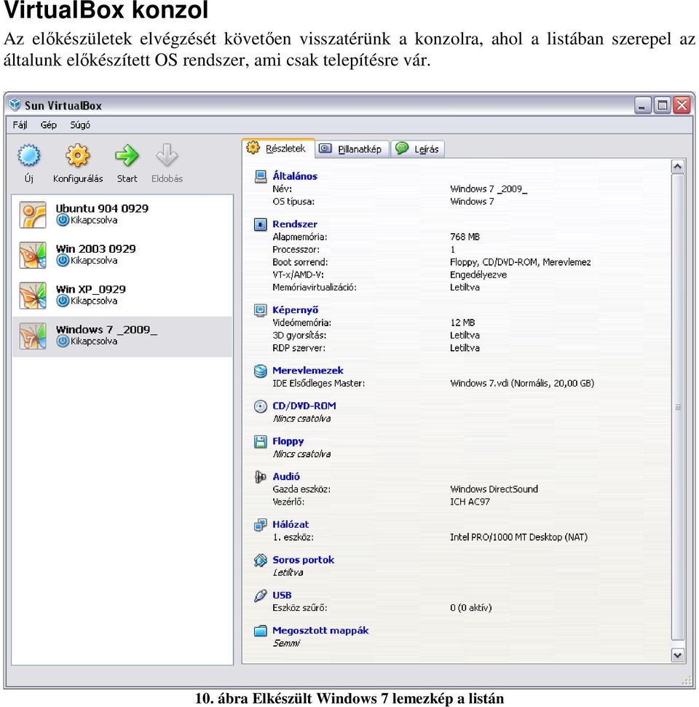Open Konfigurálás settings gear icon
Screen dimensions: 699x707
(x=78, y=156)
